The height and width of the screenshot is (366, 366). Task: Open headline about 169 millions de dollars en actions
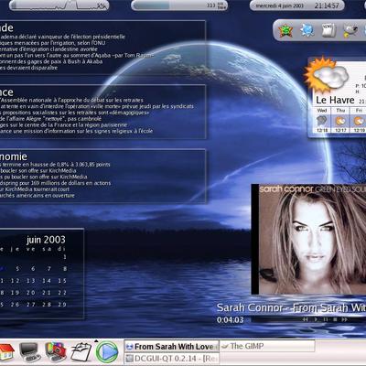56,183
